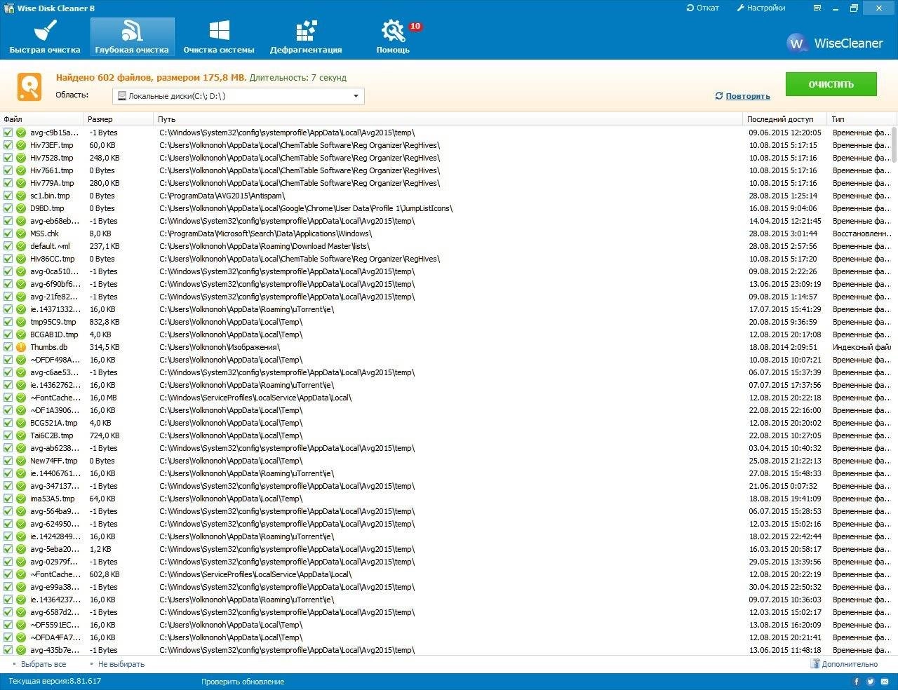
Task: Click path ending in Изображения\
Action: coord(219,347)
